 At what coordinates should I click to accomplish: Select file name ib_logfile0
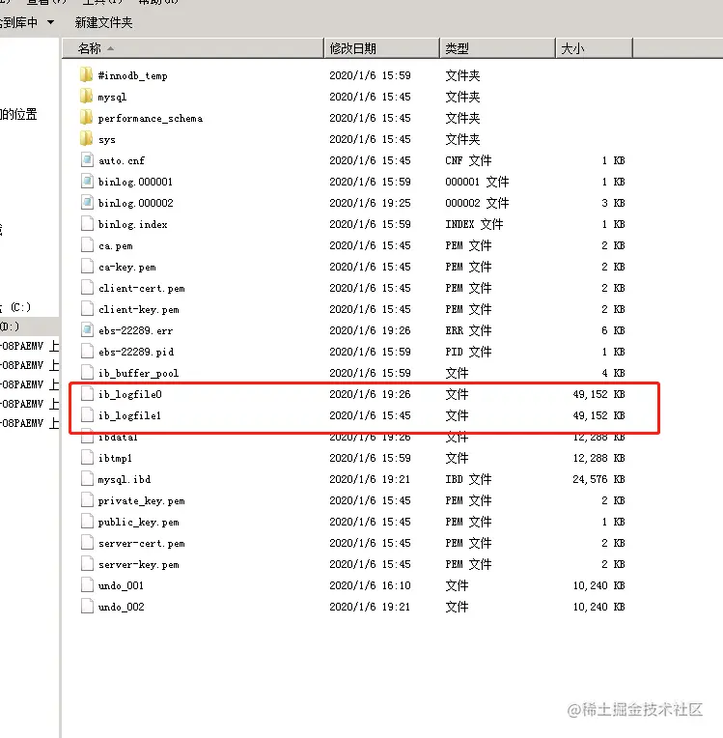point(129,394)
